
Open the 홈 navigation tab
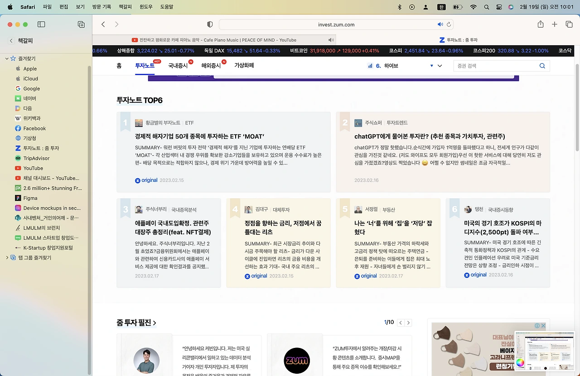tap(119, 66)
